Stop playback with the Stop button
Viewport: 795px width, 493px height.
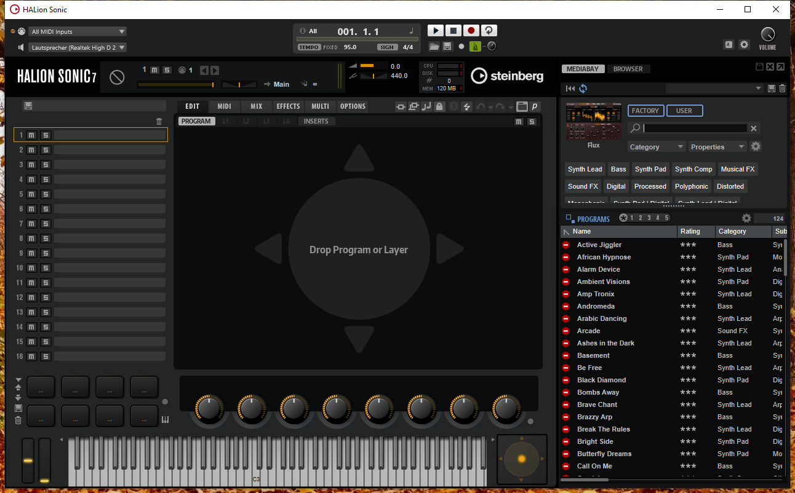[453, 31]
